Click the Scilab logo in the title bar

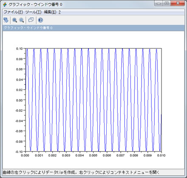[x=5, y=5]
